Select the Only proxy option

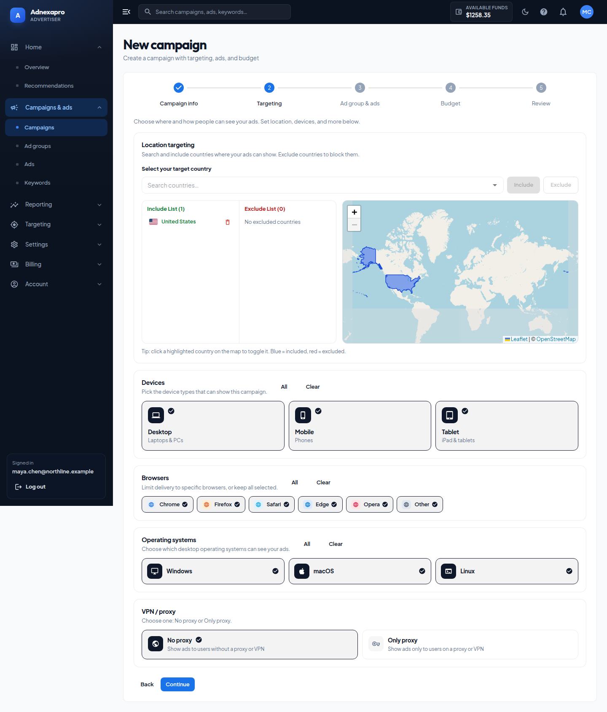coord(470,645)
